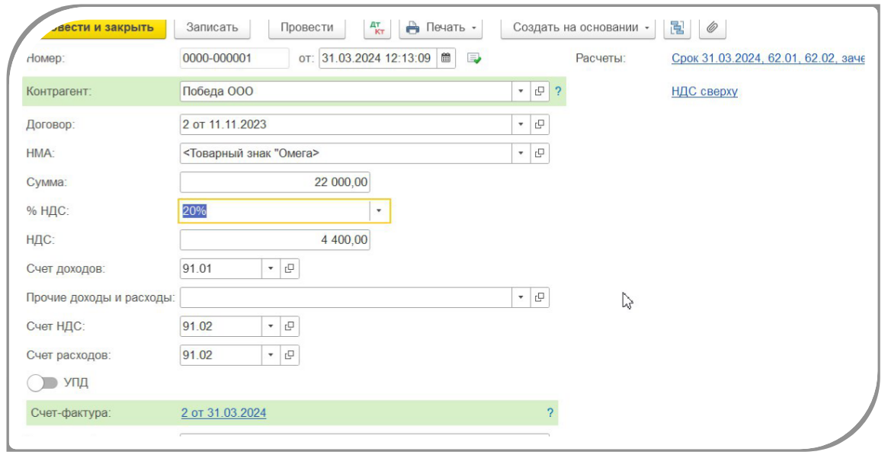Open НМА record with open icon
The height and width of the screenshot is (455, 888).
pos(539,153)
